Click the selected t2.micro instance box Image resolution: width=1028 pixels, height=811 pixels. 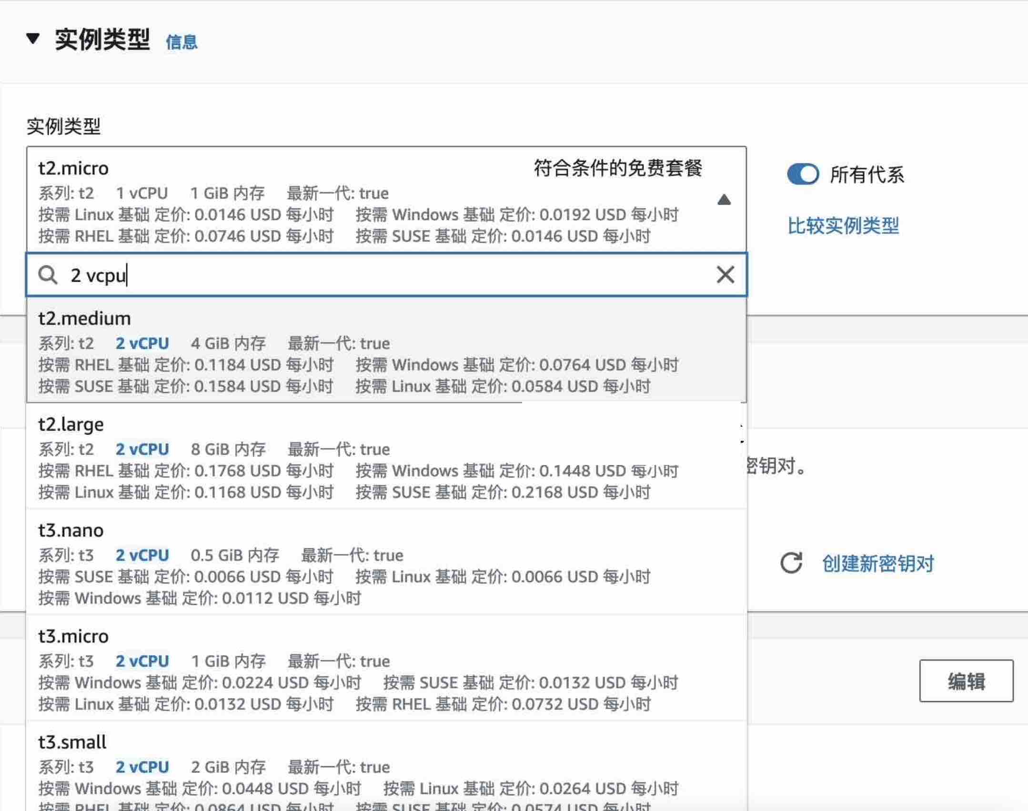tap(386, 199)
